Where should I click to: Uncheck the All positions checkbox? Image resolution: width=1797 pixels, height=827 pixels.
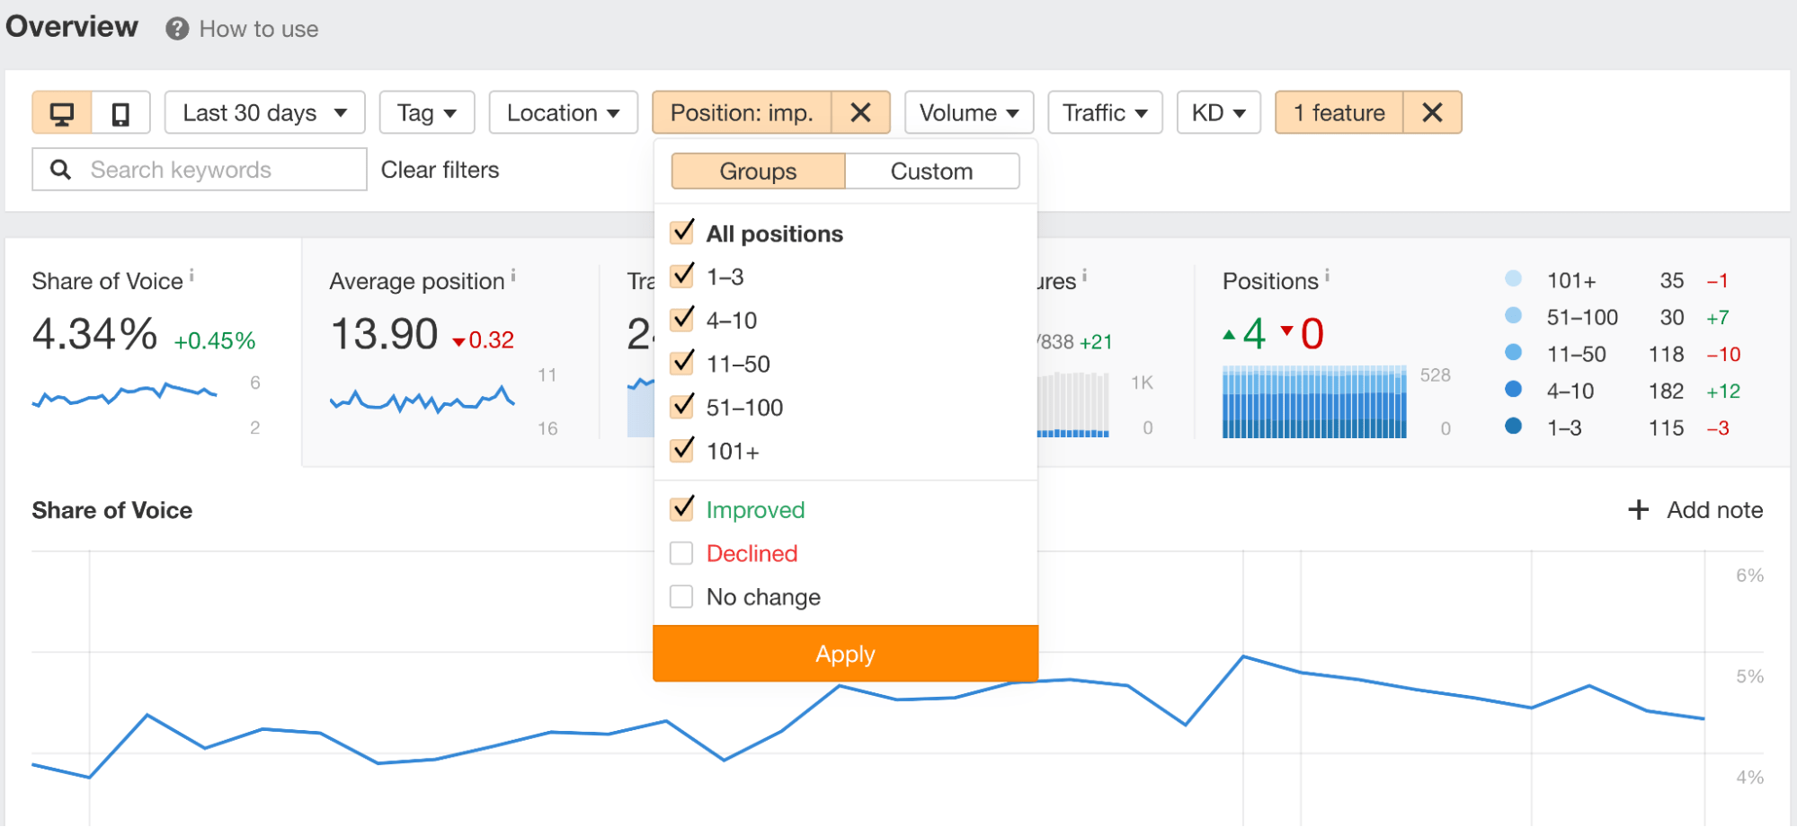pos(682,233)
